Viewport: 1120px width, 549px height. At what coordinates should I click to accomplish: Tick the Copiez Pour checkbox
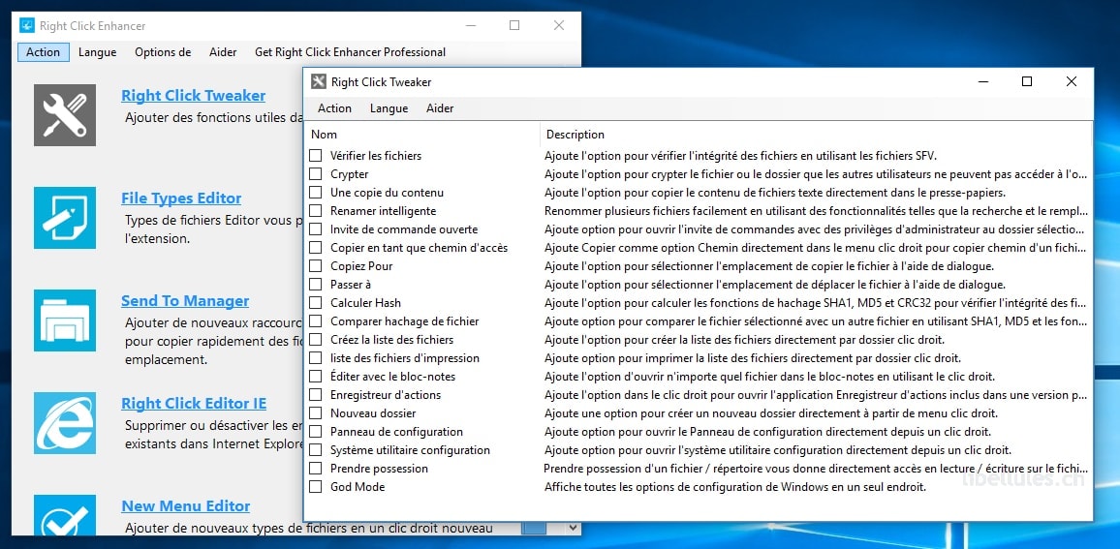(315, 265)
